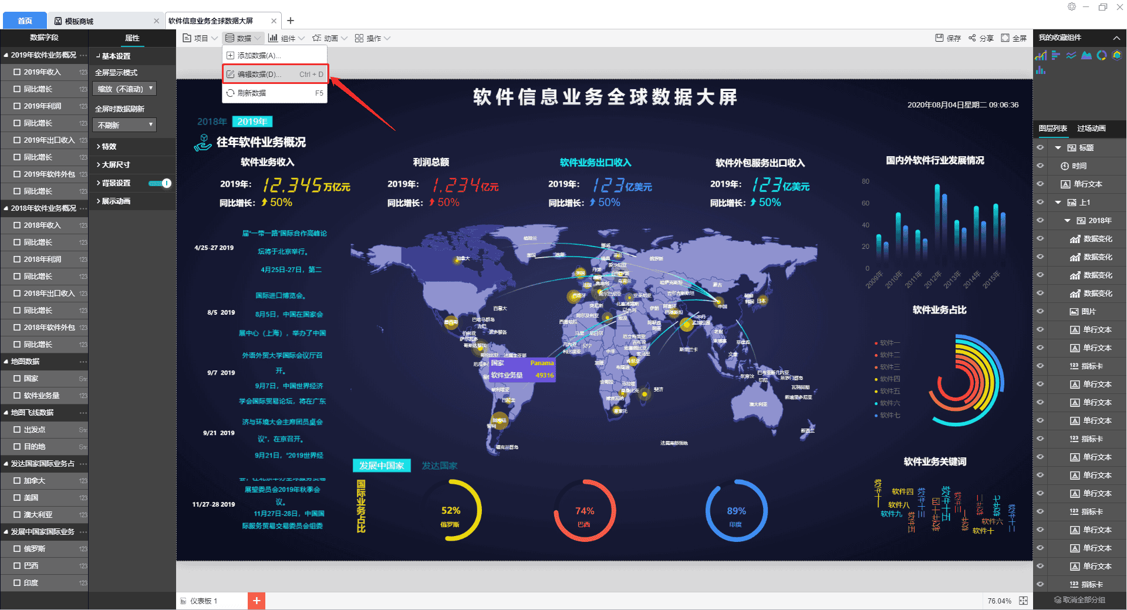Expand the 展示动画 section
The image size is (1127, 610).
(x=113, y=201)
